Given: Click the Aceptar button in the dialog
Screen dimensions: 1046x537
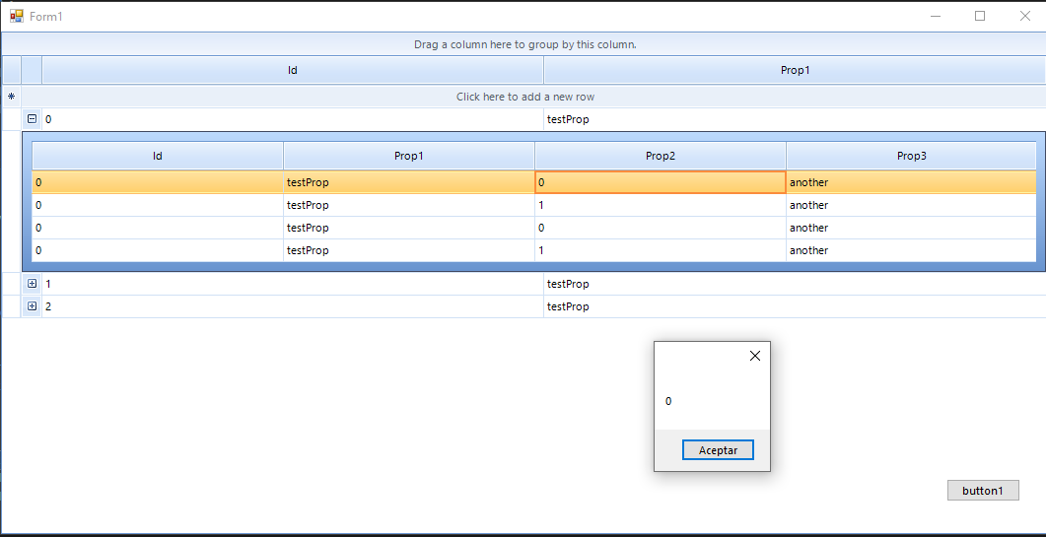Looking at the screenshot, I should [x=718, y=450].
